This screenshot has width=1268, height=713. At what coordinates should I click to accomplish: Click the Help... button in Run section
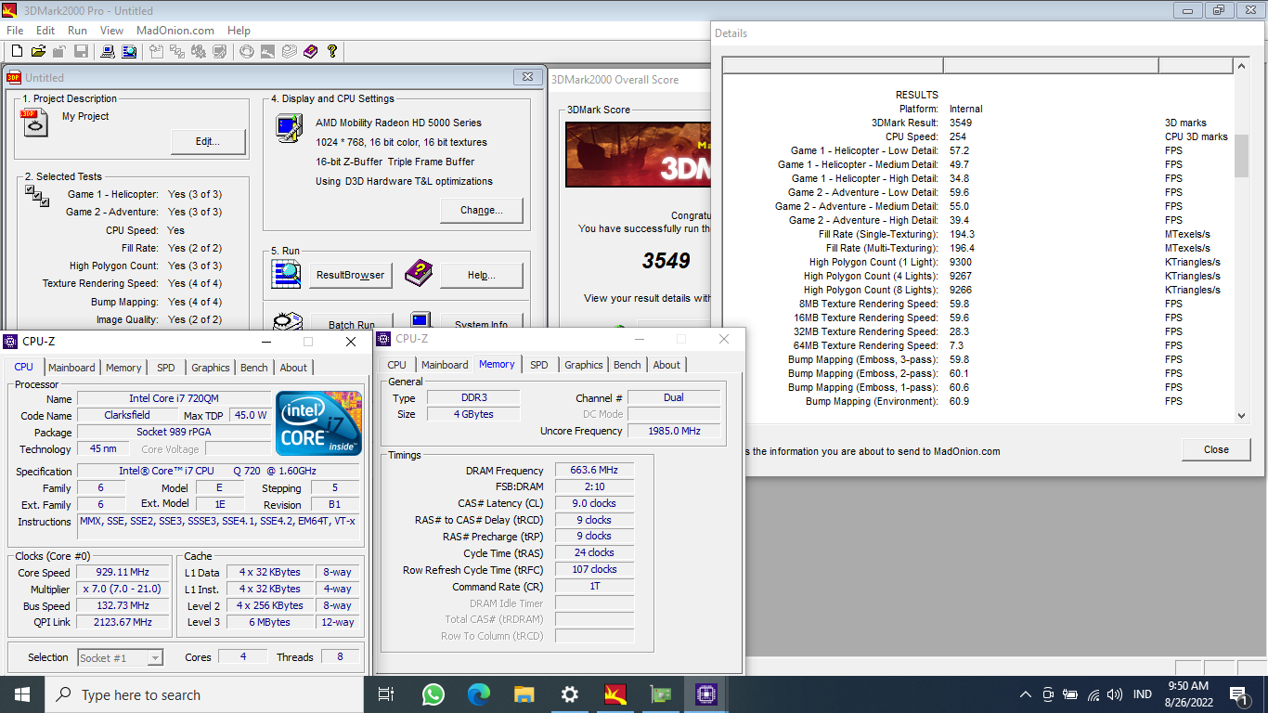(482, 275)
